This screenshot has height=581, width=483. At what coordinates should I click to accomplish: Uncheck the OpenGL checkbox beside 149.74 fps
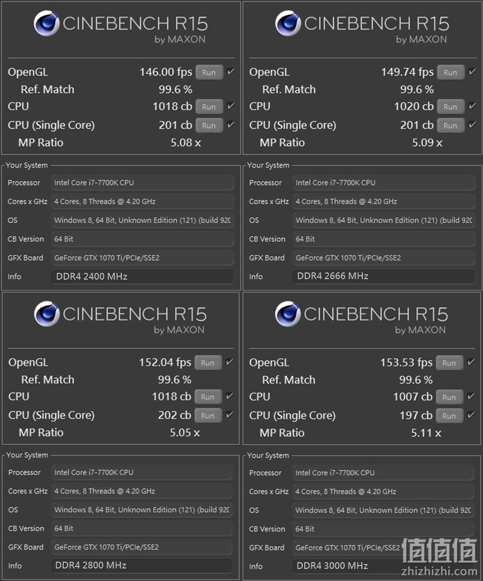pyautogui.click(x=472, y=71)
